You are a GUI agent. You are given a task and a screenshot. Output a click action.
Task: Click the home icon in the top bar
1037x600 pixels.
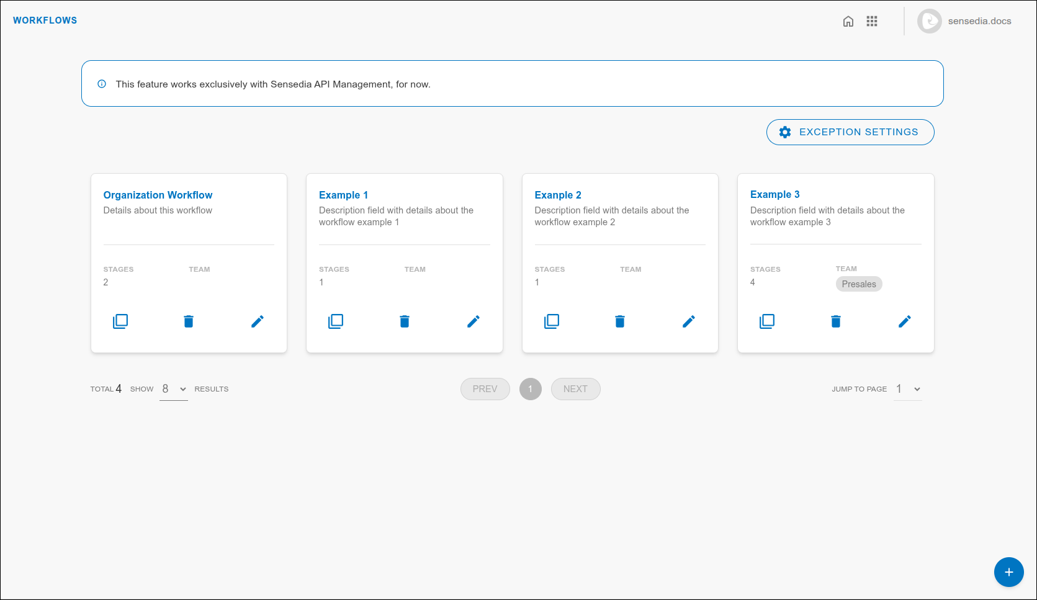pos(848,20)
